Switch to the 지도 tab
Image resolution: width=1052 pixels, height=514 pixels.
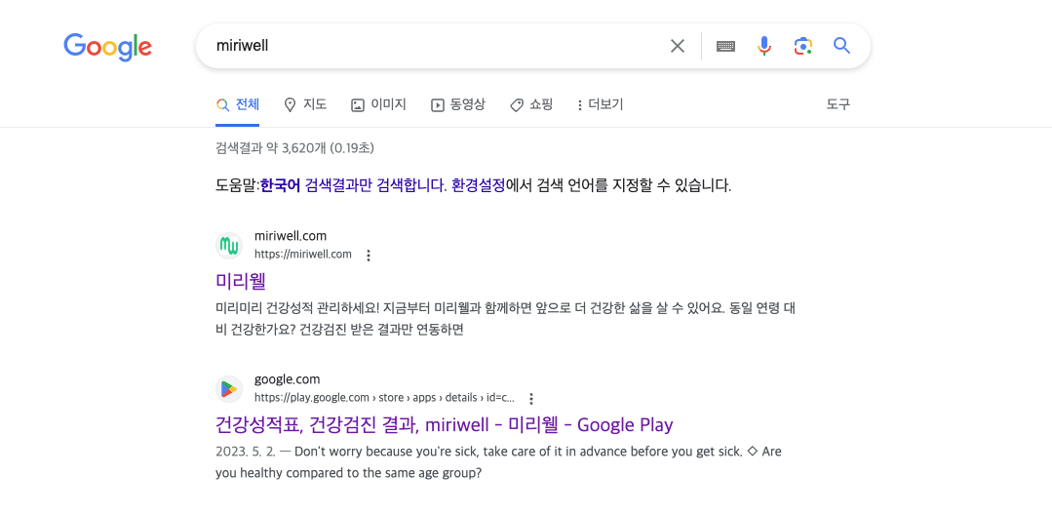click(305, 104)
